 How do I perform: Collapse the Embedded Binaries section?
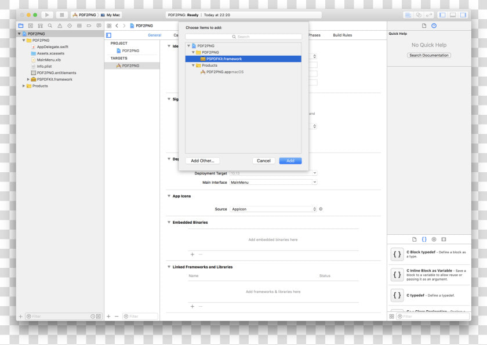click(x=169, y=222)
